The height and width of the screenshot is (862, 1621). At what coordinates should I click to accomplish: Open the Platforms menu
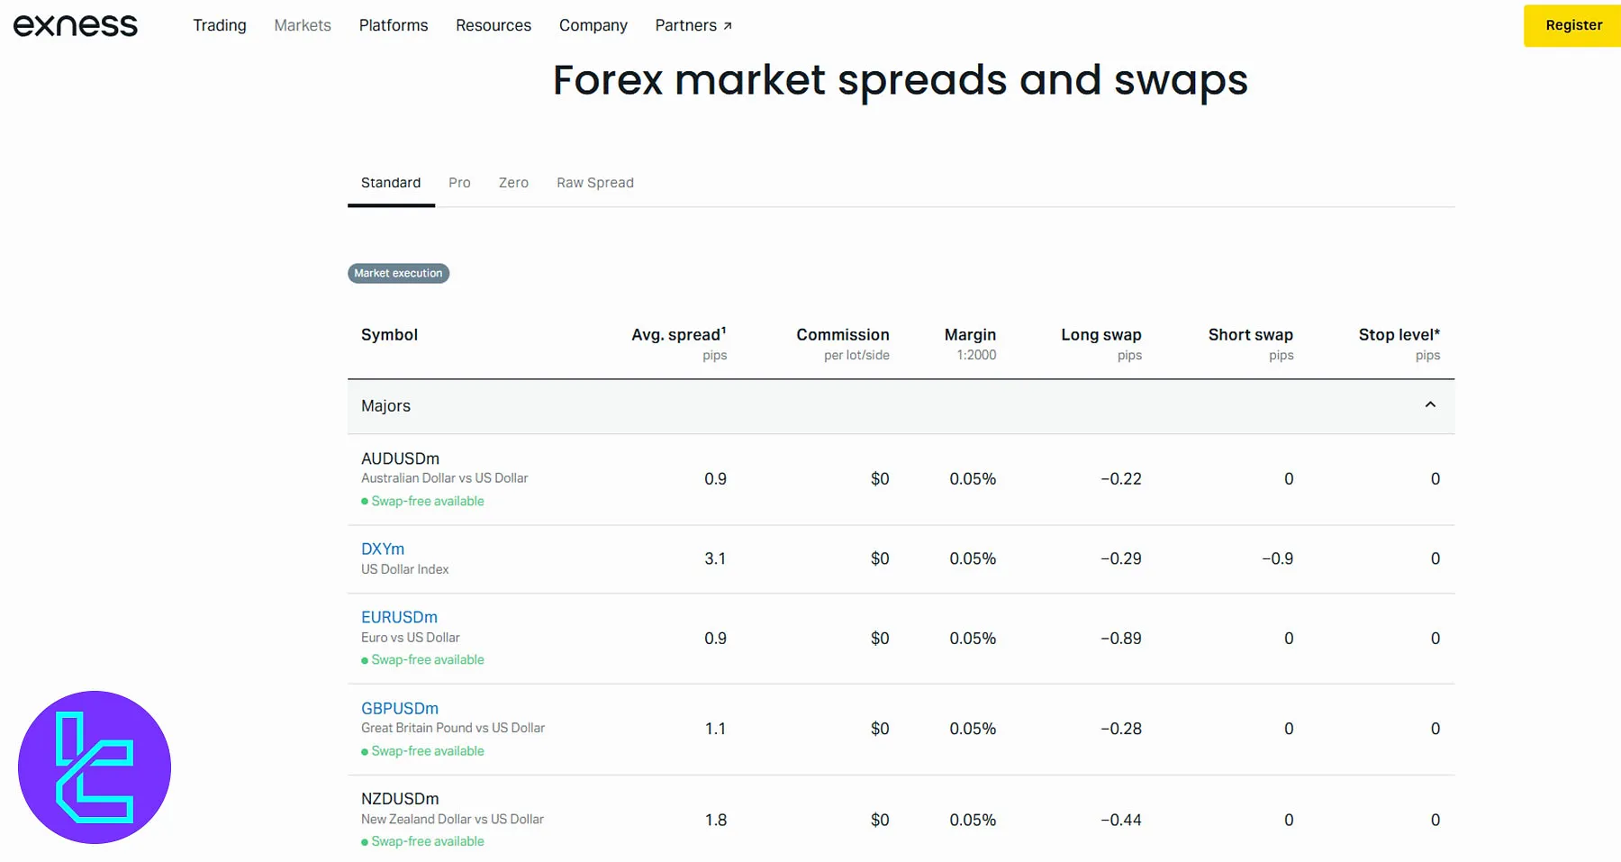pyautogui.click(x=394, y=25)
